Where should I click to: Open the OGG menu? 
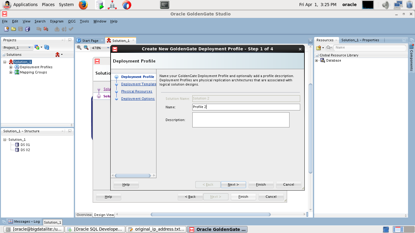coord(72,21)
